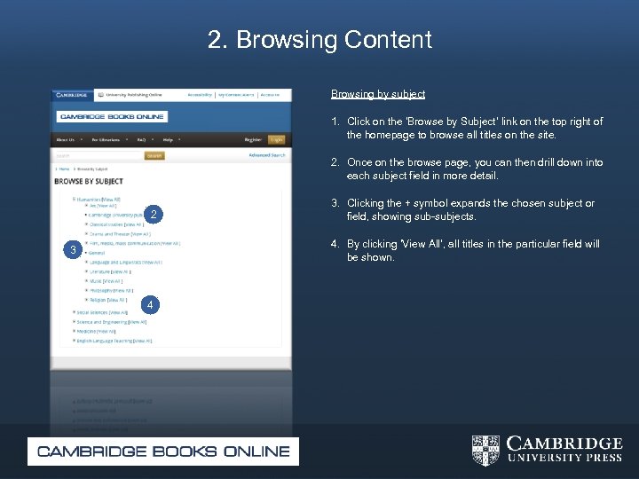Open the Science and Engineering subject link
639x479 pixels.
tap(102, 322)
